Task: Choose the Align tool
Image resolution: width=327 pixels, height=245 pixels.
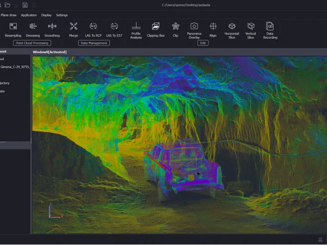Action: click(x=213, y=30)
